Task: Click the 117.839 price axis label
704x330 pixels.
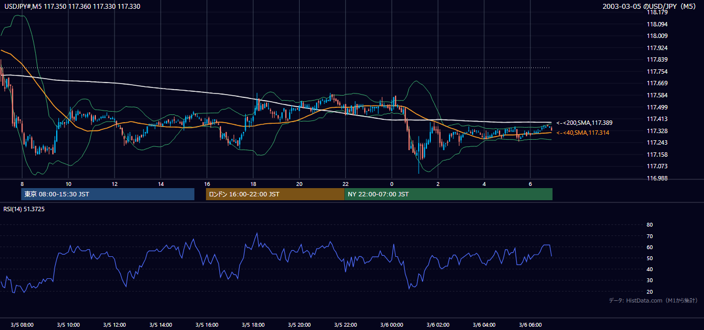Action: (x=657, y=60)
